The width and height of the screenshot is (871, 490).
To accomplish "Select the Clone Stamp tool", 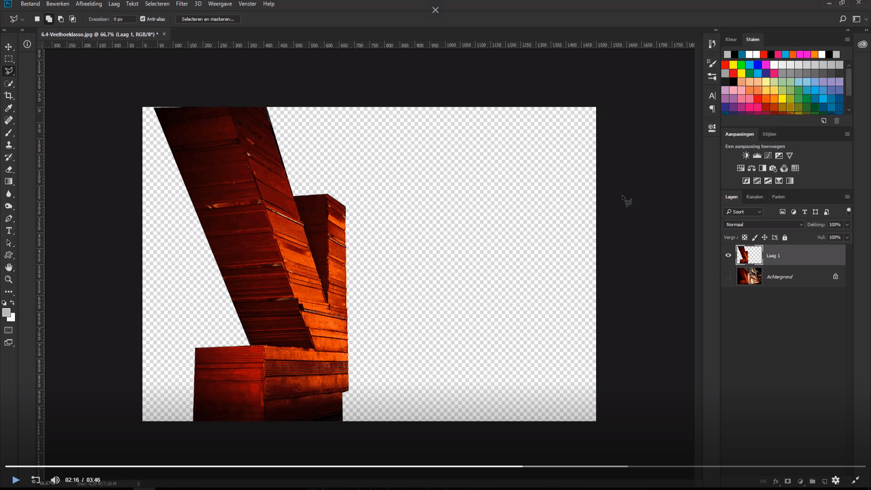I will click(x=9, y=145).
